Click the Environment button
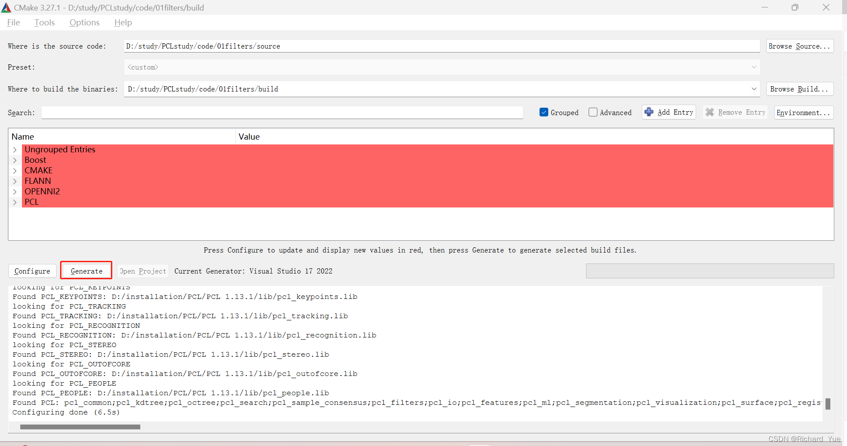Screen dimensions: 847x446 click(x=804, y=112)
